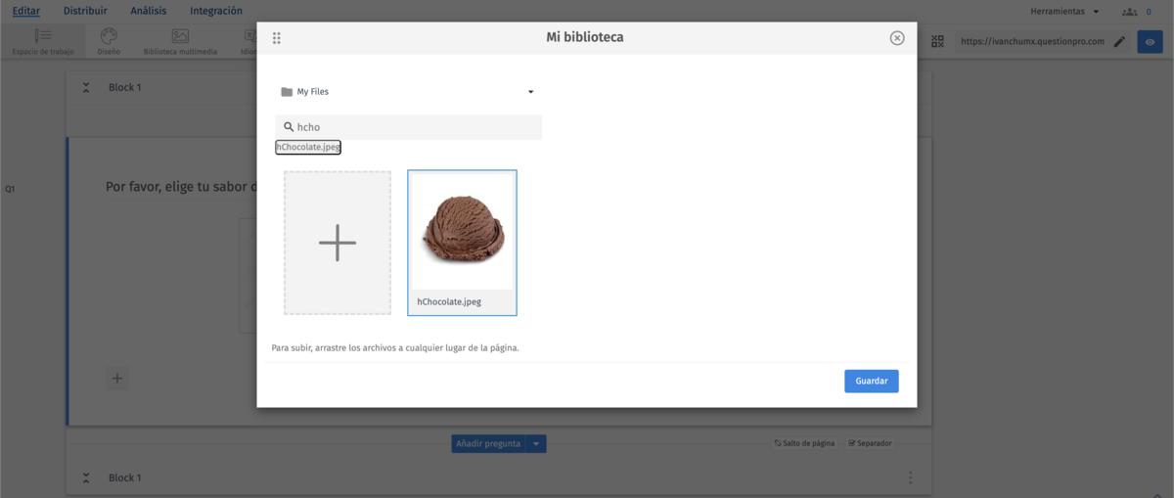Click the Salto de página button

pos(804,443)
